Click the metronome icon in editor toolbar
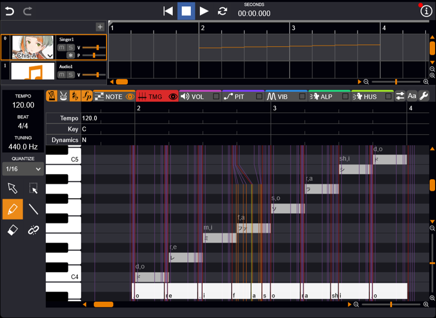436x318 pixels. click(51, 96)
